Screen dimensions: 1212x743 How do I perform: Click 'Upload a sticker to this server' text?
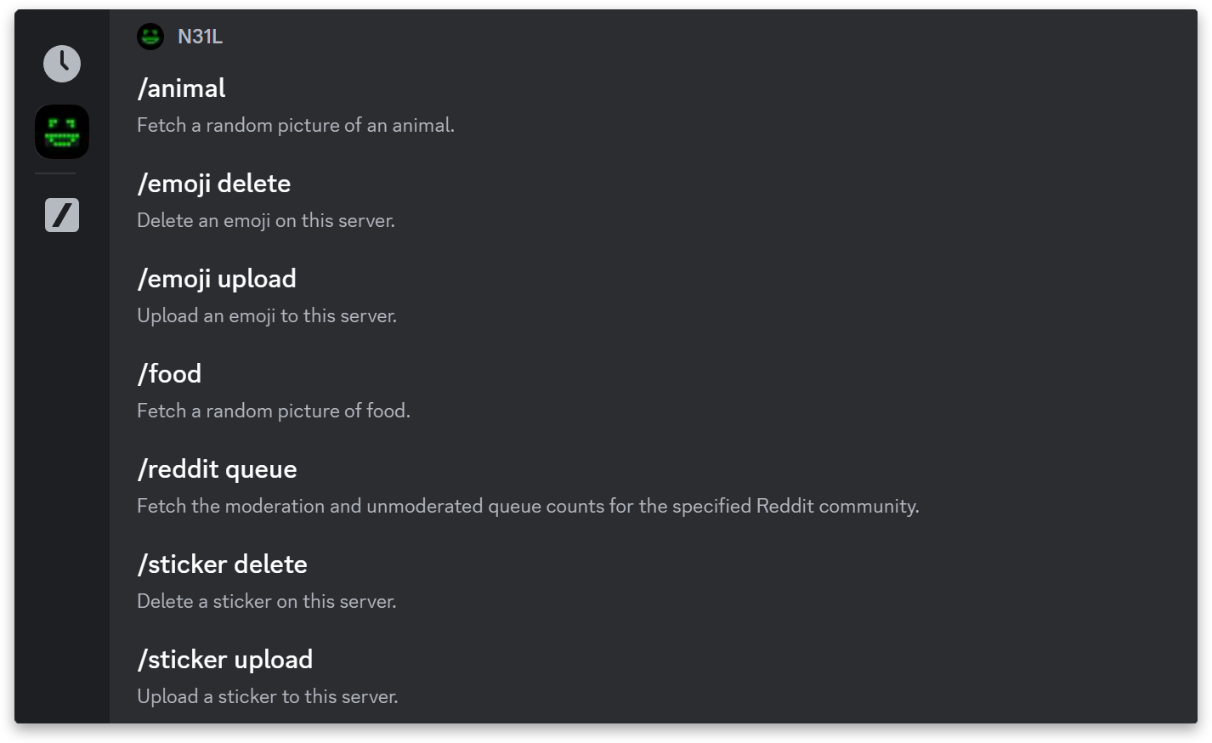(268, 696)
